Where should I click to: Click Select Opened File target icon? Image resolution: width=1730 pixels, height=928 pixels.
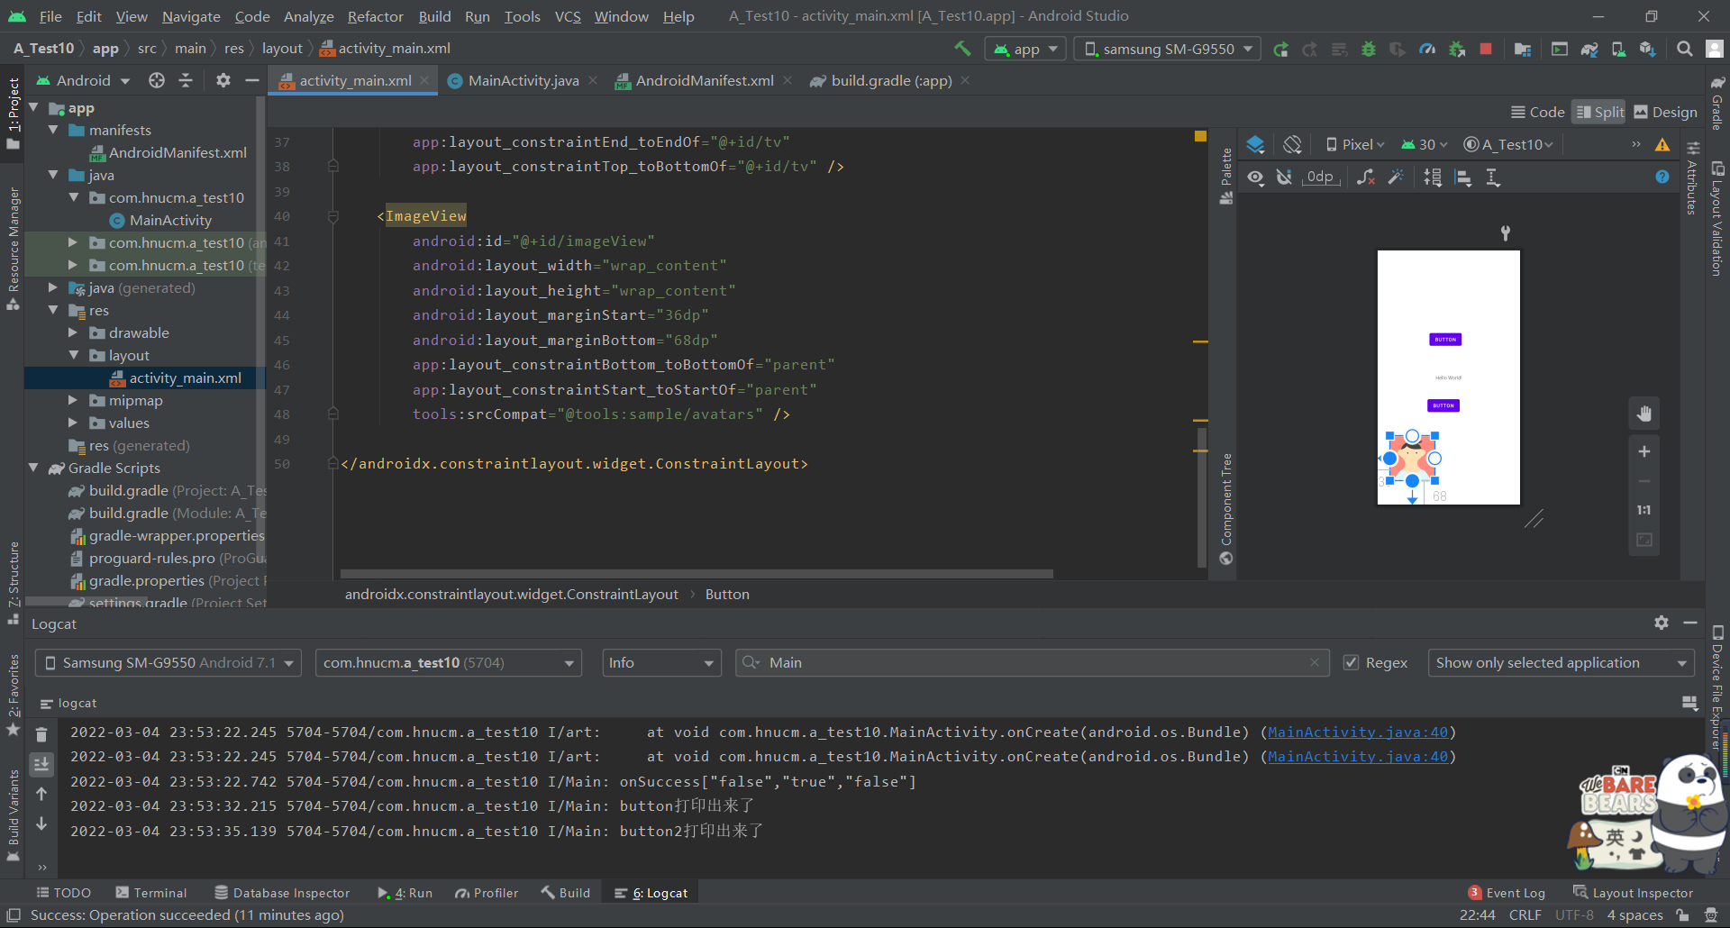pyautogui.click(x=157, y=80)
